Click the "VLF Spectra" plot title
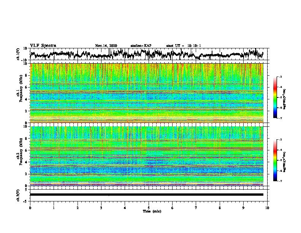This screenshot has height=233, width=301. tap(43, 46)
